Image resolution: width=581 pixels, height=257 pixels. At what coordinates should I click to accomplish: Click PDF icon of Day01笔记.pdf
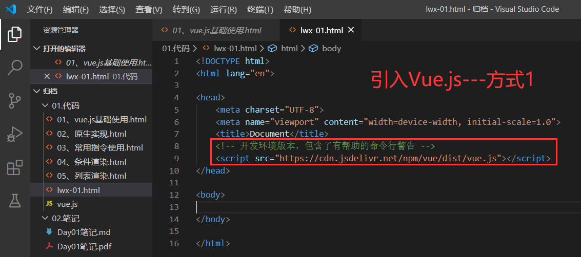click(x=49, y=246)
